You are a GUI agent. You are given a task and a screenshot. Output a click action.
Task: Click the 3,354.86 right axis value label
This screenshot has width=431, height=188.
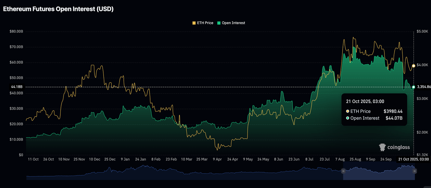point(424,87)
